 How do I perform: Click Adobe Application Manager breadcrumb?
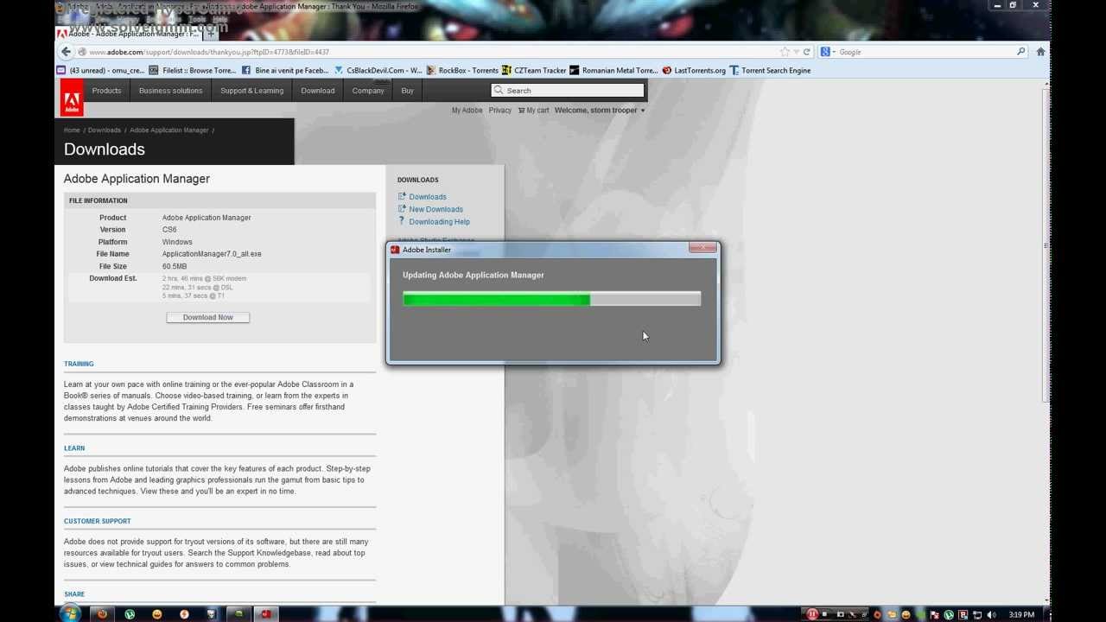pos(169,130)
